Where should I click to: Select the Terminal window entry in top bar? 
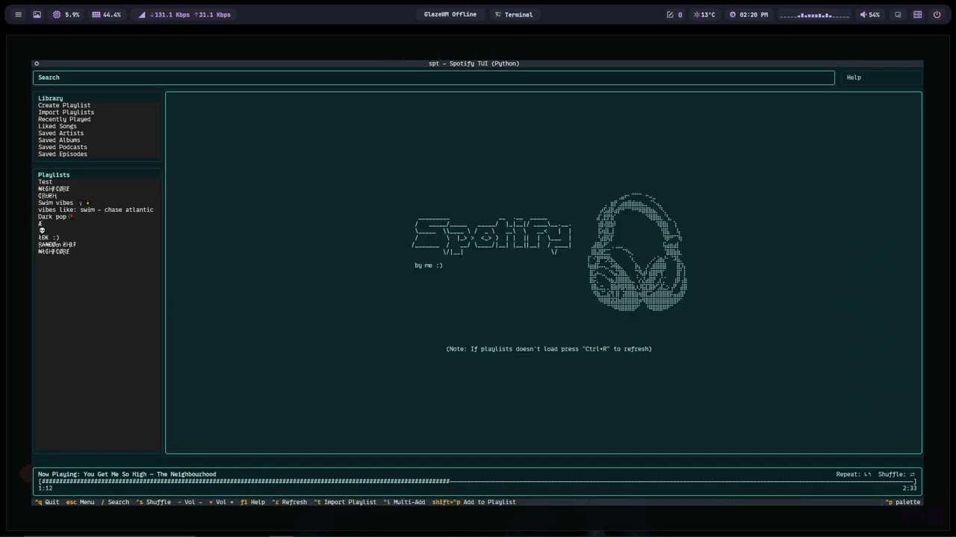[x=513, y=14]
